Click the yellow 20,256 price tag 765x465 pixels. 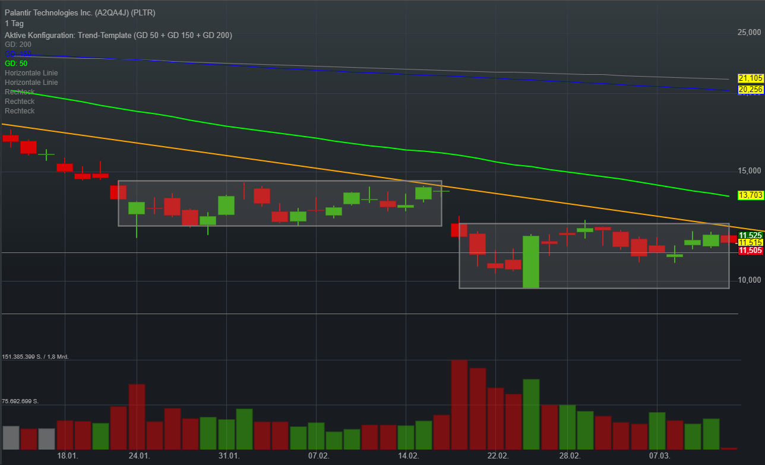tap(750, 89)
